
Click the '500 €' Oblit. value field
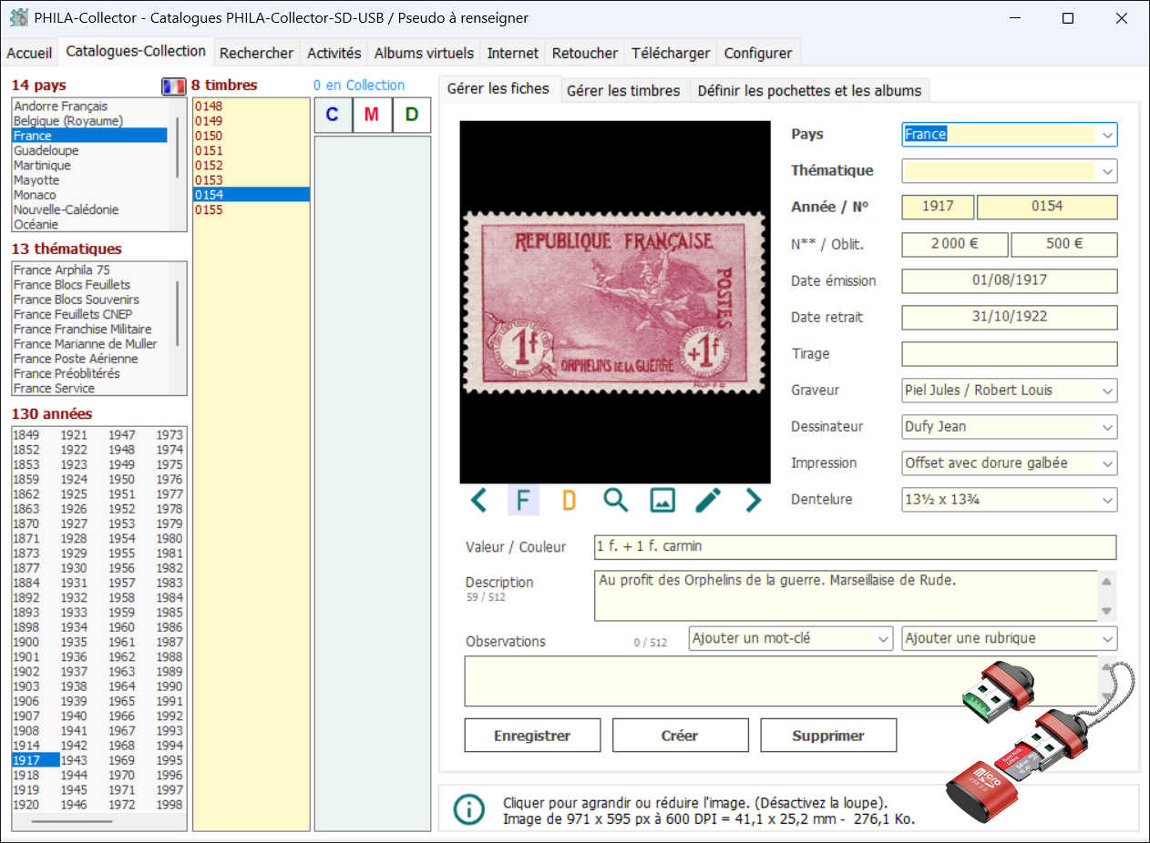click(1064, 244)
